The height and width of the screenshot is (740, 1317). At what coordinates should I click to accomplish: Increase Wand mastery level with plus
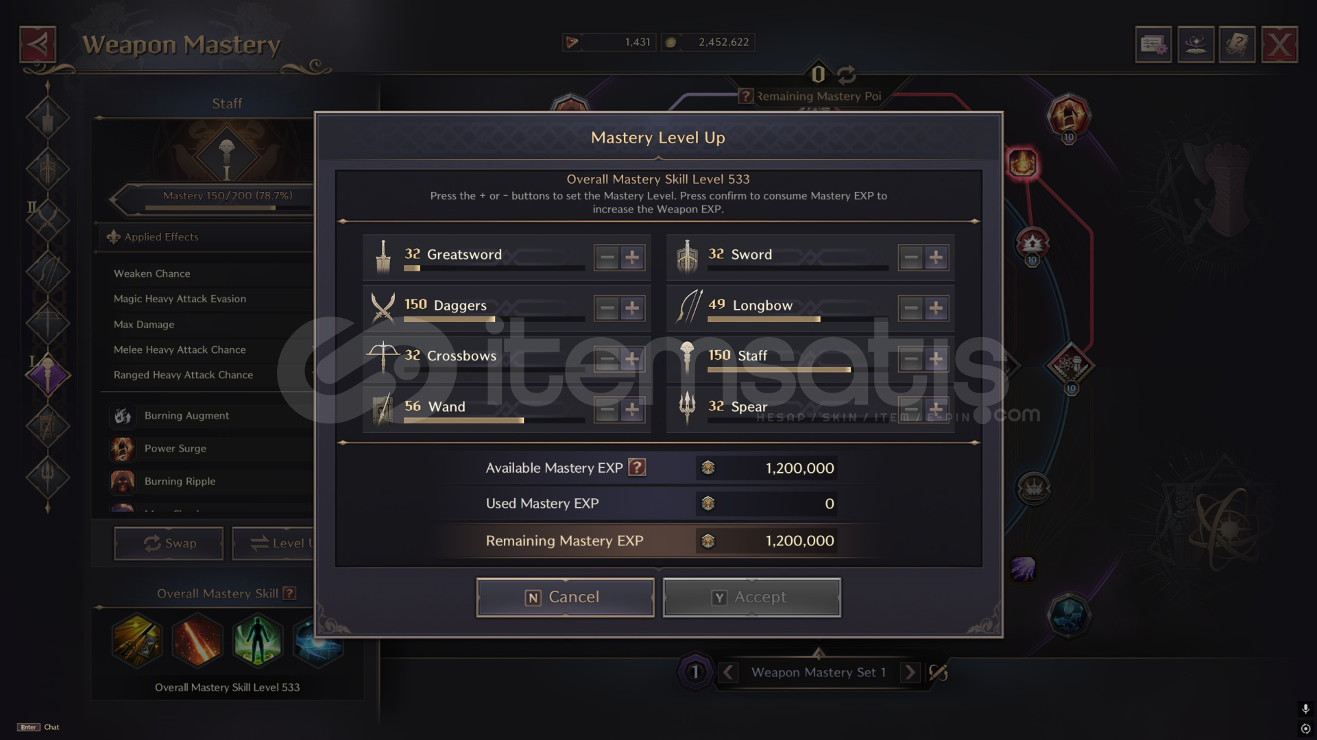pyautogui.click(x=632, y=410)
